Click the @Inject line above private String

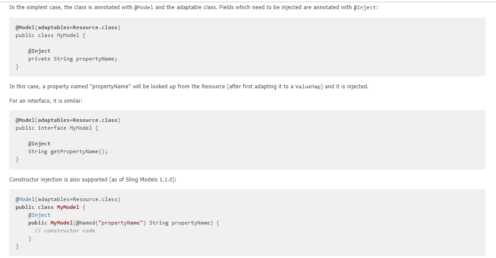[x=39, y=51]
